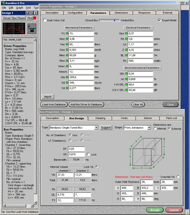Click the green indicator beside Mms
This screenshot has height=215, width=190.
[67, 55]
